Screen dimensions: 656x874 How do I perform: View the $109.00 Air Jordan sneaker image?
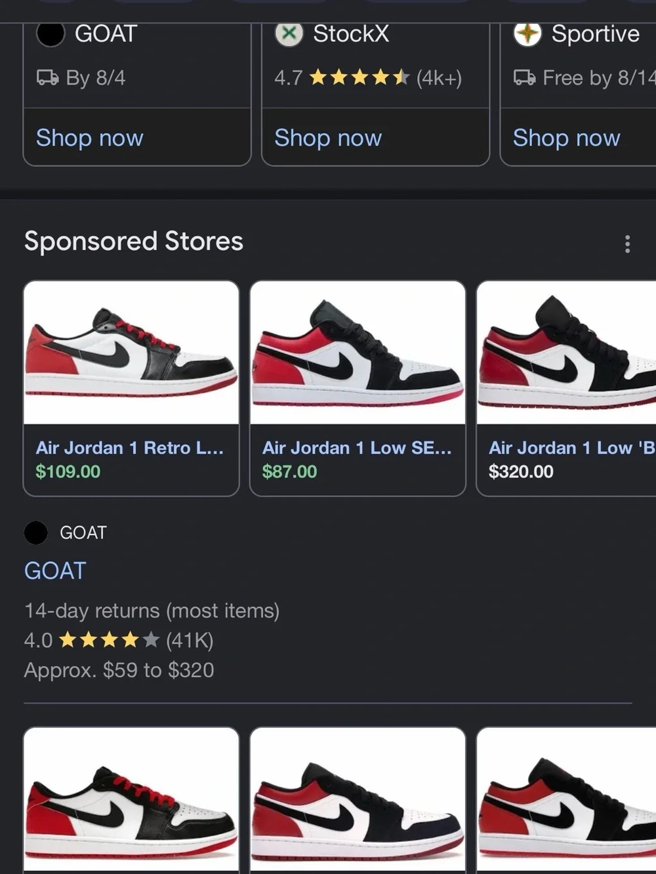[131, 353]
